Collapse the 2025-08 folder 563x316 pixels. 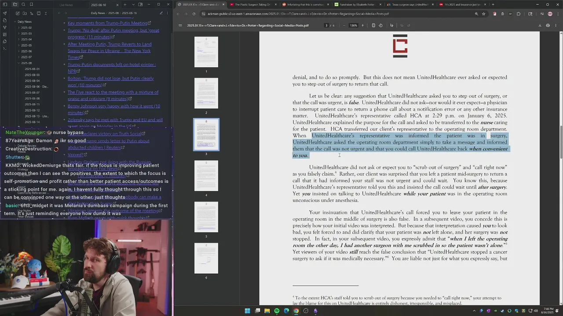(x=18, y=63)
